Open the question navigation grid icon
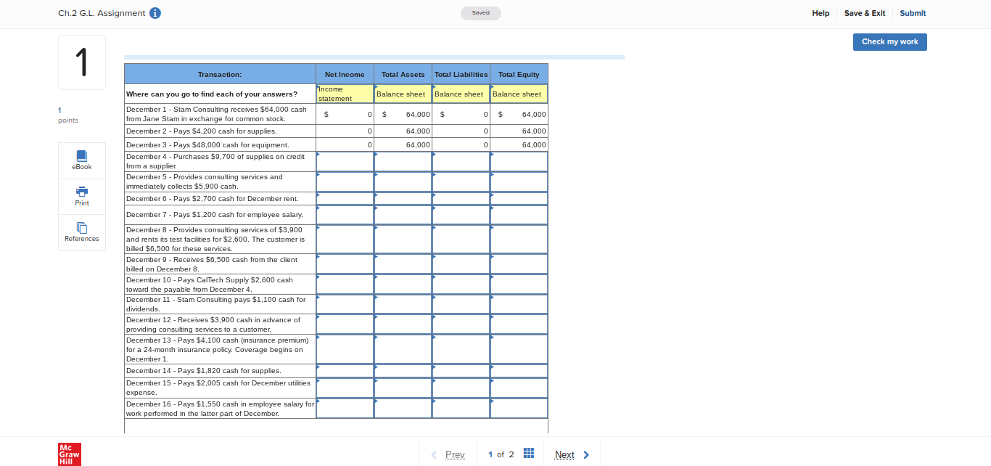This screenshot has height=466, width=991. tap(528, 452)
